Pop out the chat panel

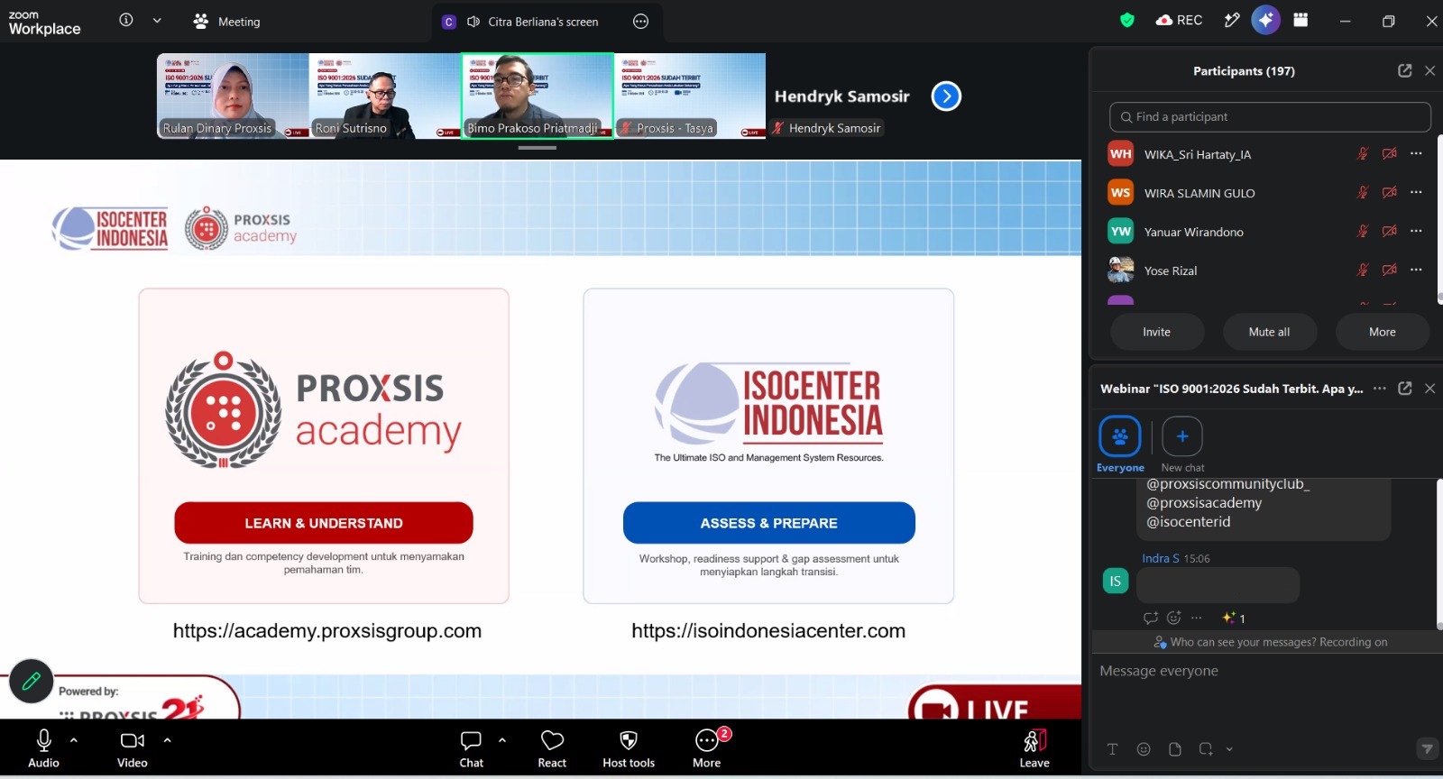click(1404, 389)
